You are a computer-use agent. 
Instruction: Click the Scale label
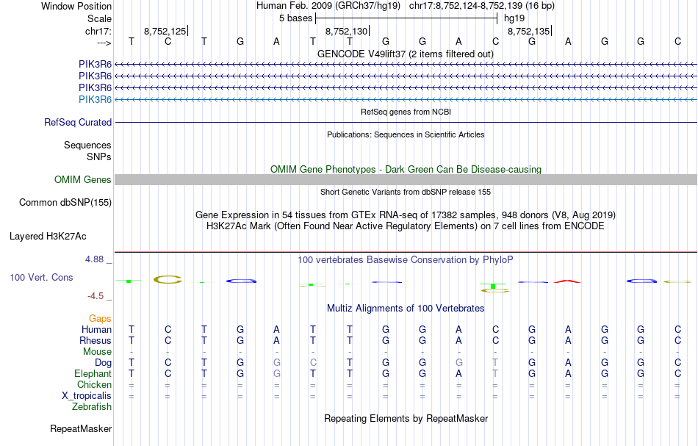coord(99,18)
